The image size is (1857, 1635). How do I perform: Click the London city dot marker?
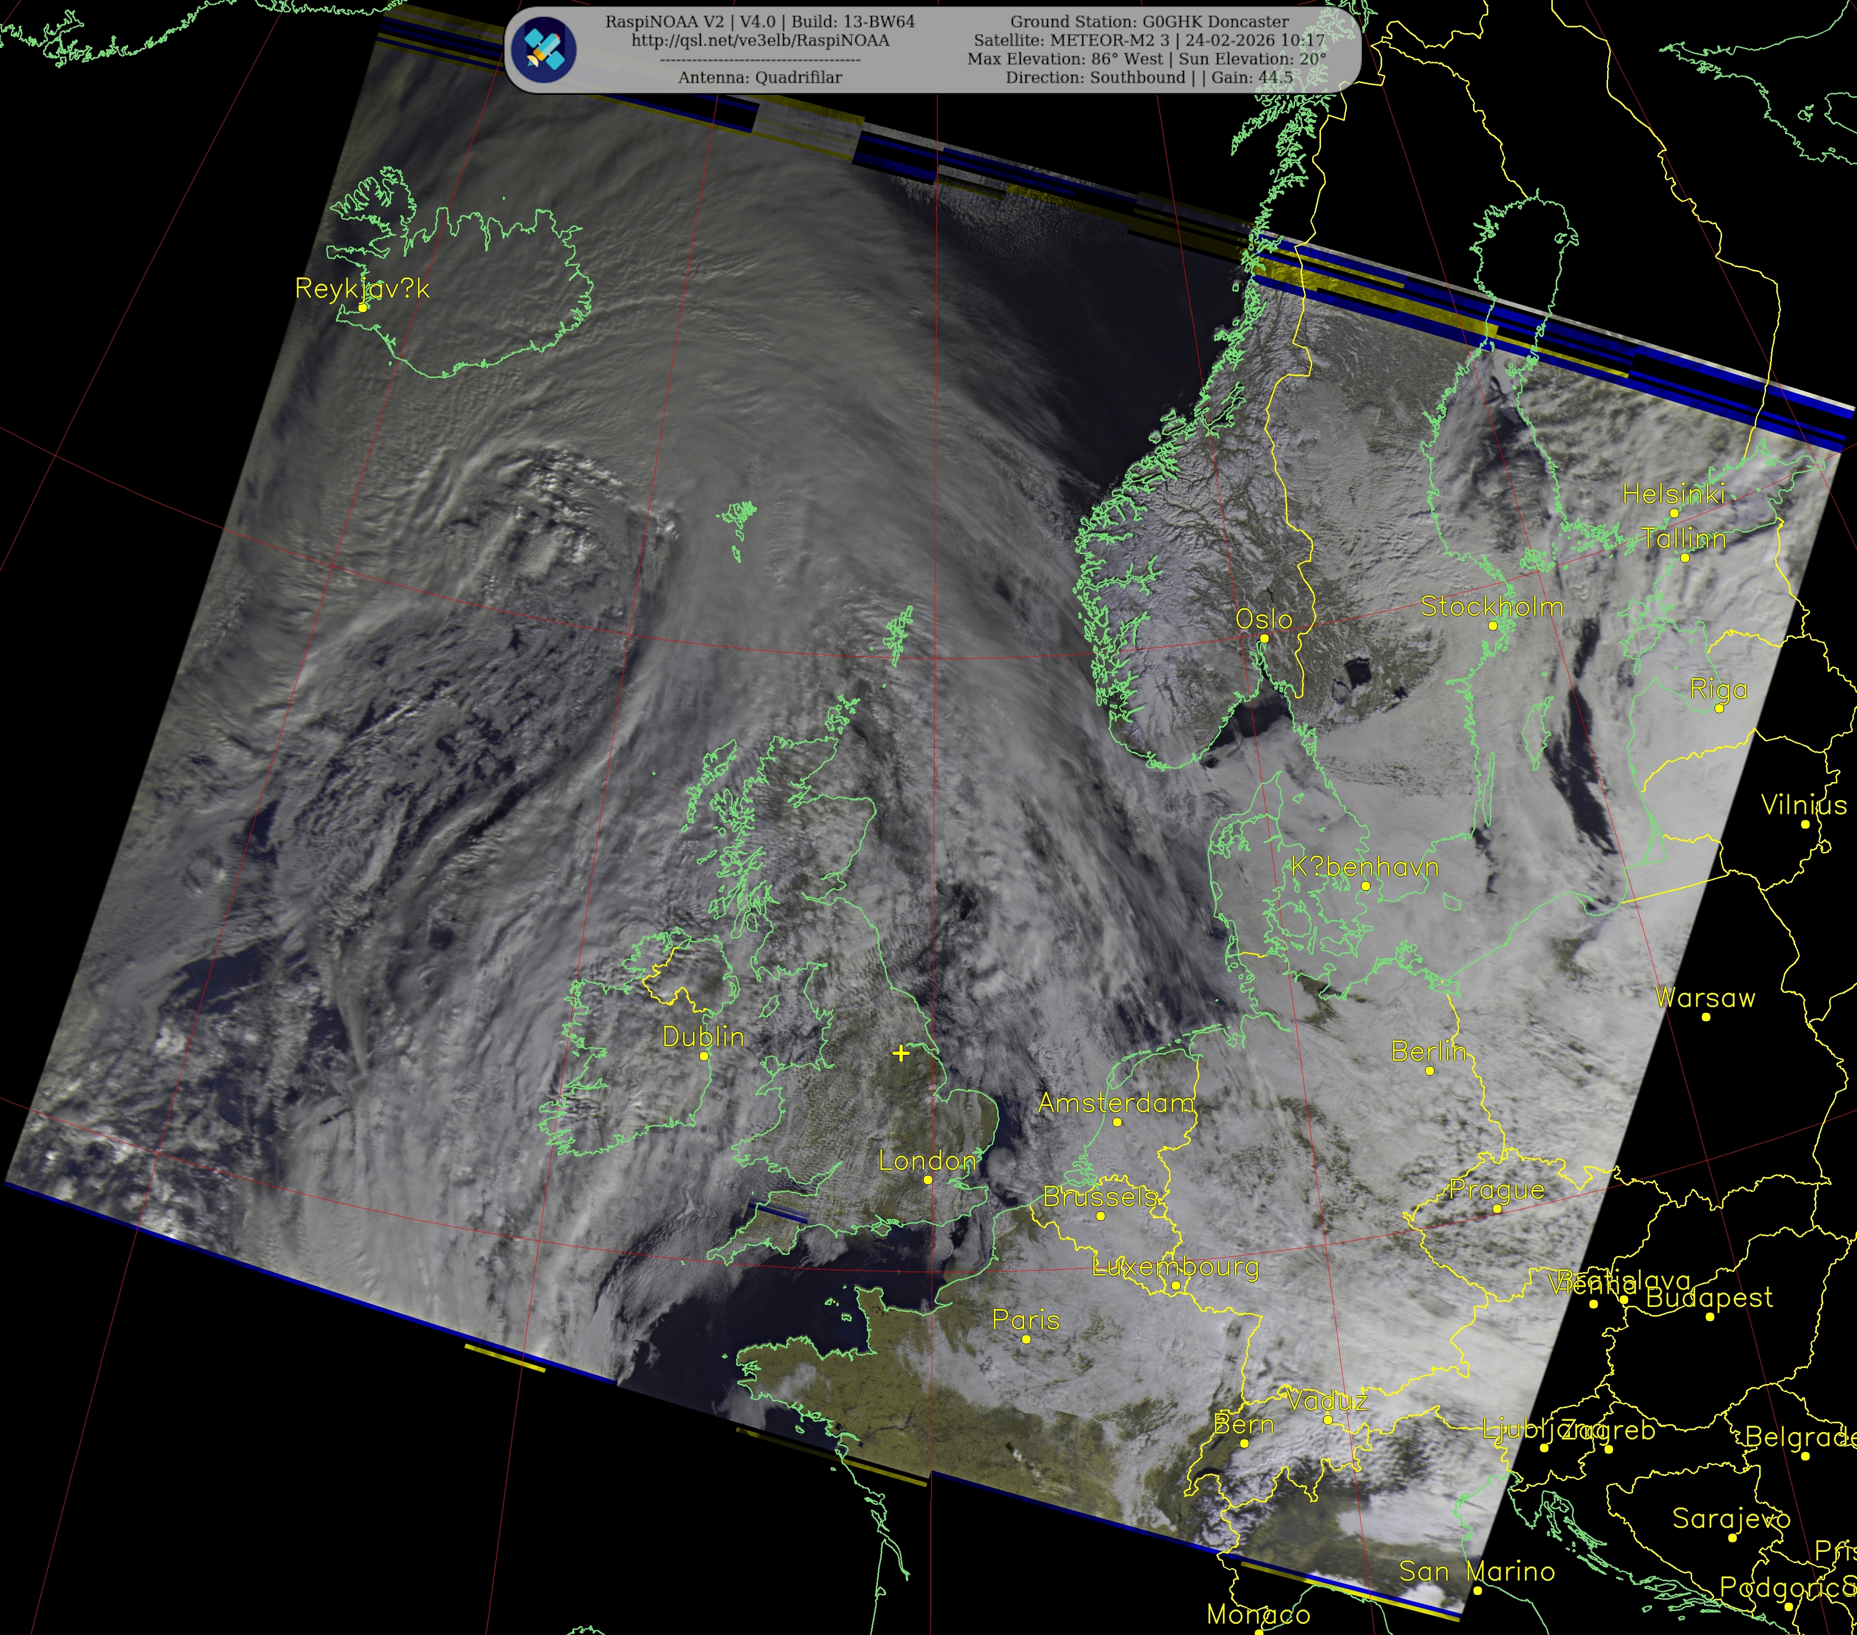pos(928,1180)
